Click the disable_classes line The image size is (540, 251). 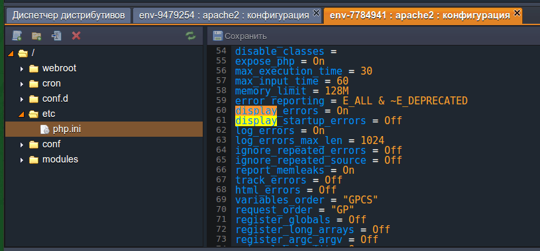click(x=286, y=52)
